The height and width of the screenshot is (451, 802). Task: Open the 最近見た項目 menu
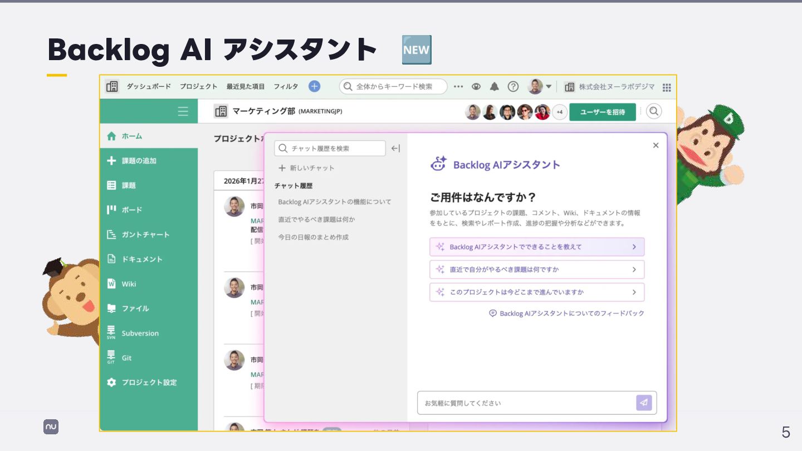(x=246, y=86)
